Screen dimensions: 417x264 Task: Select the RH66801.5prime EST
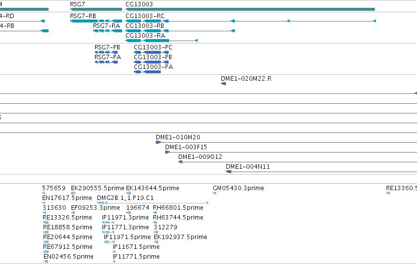pos(155,213)
